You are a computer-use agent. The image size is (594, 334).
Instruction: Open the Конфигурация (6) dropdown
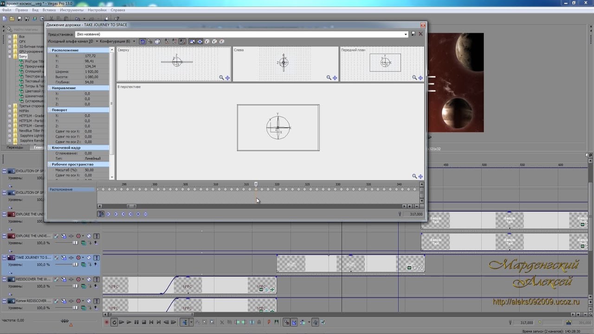coord(118,41)
